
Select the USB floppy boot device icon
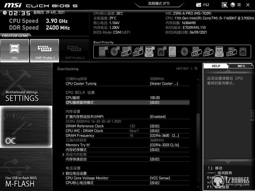pos(231,51)
